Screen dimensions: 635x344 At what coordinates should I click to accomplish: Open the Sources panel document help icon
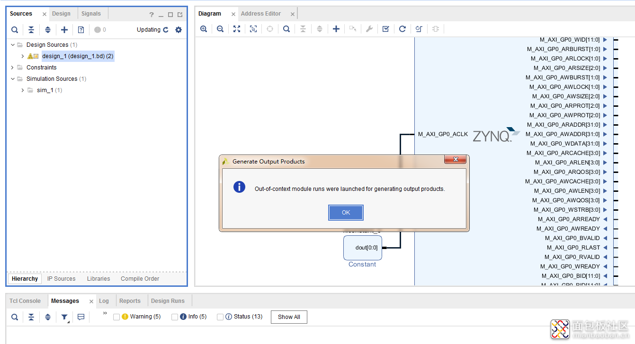click(x=81, y=30)
